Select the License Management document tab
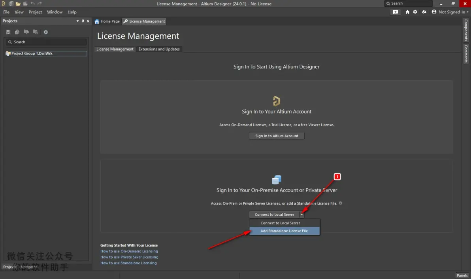Image resolution: width=471 pixels, height=279 pixels. pyautogui.click(x=144, y=21)
